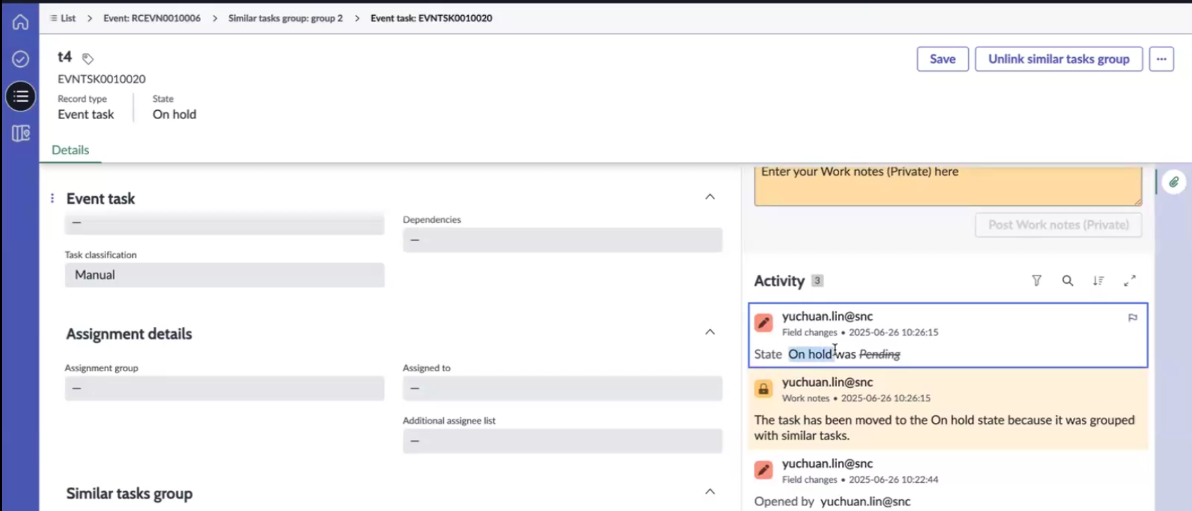Collapse the Event task section

click(710, 197)
